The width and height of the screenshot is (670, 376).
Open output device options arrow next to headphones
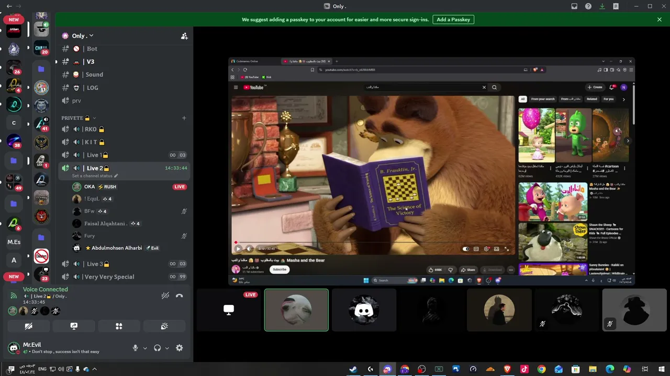pos(167,348)
